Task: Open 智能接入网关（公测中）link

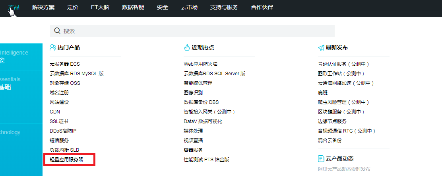Action: point(209,112)
